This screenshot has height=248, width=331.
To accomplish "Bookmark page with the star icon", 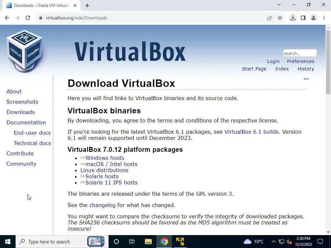I will (280, 18).
